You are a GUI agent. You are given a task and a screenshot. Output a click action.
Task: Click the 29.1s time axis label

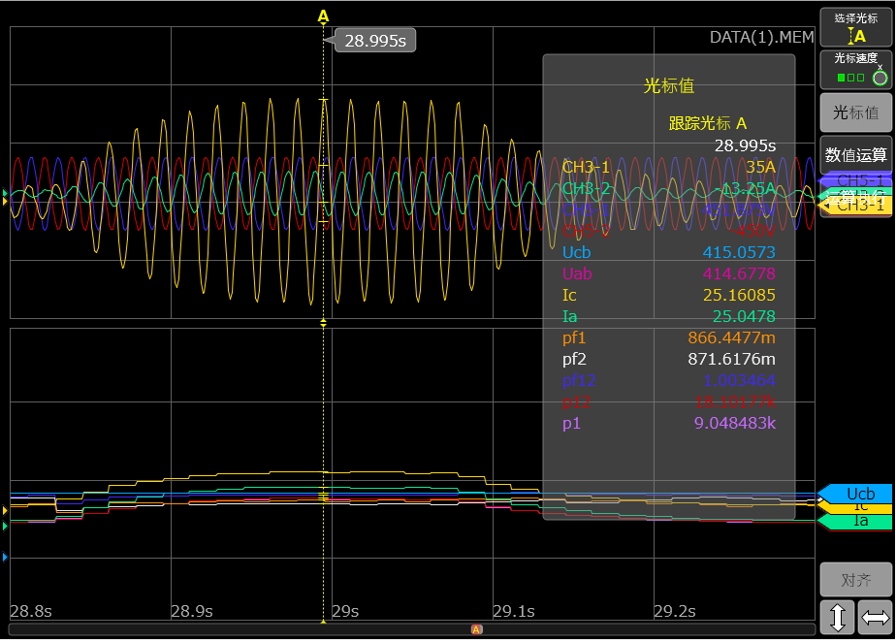coord(514,611)
